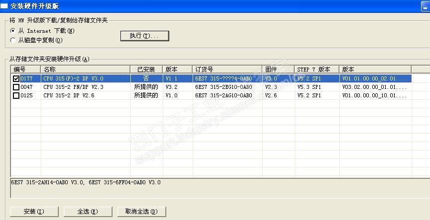Click order number 6ES7 315-2EG10-0AB0

click(223, 87)
